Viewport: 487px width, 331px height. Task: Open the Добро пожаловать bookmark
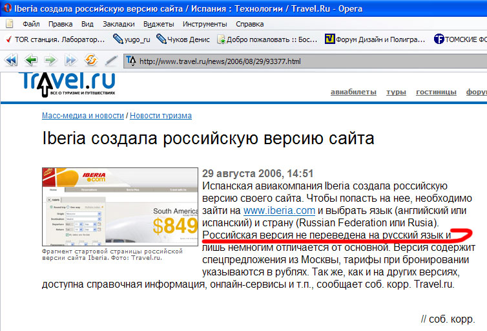(267, 39)
